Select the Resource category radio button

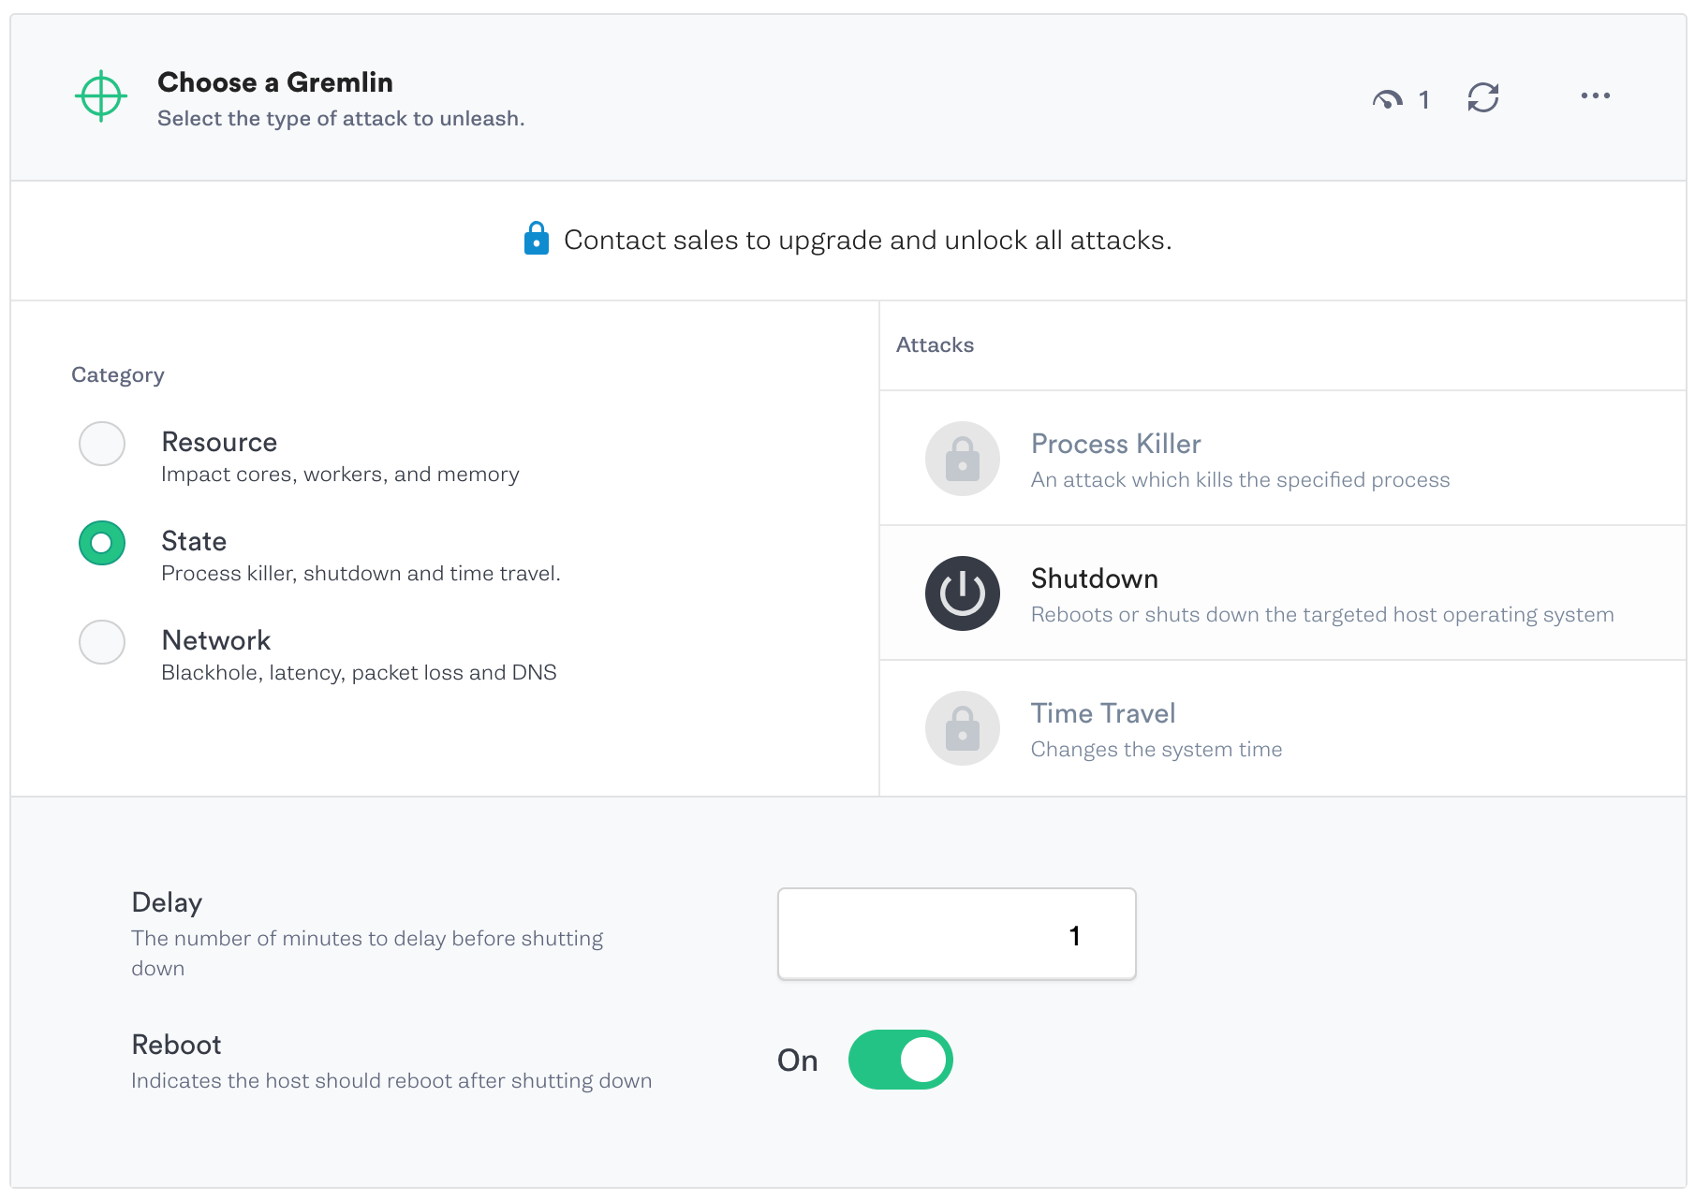[x=102, y=444]
